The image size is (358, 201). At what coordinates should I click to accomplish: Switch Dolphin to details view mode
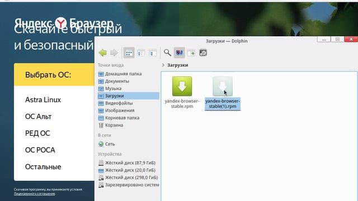click(x=153, y=53)
